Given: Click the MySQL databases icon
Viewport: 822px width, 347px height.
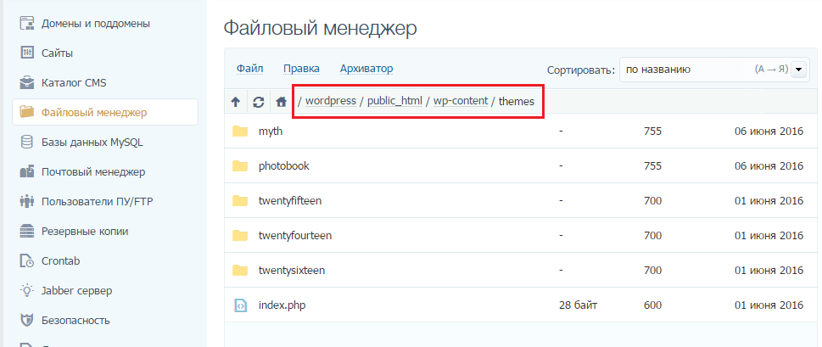Looking at the screenshot, I should [x=27, y=142].
